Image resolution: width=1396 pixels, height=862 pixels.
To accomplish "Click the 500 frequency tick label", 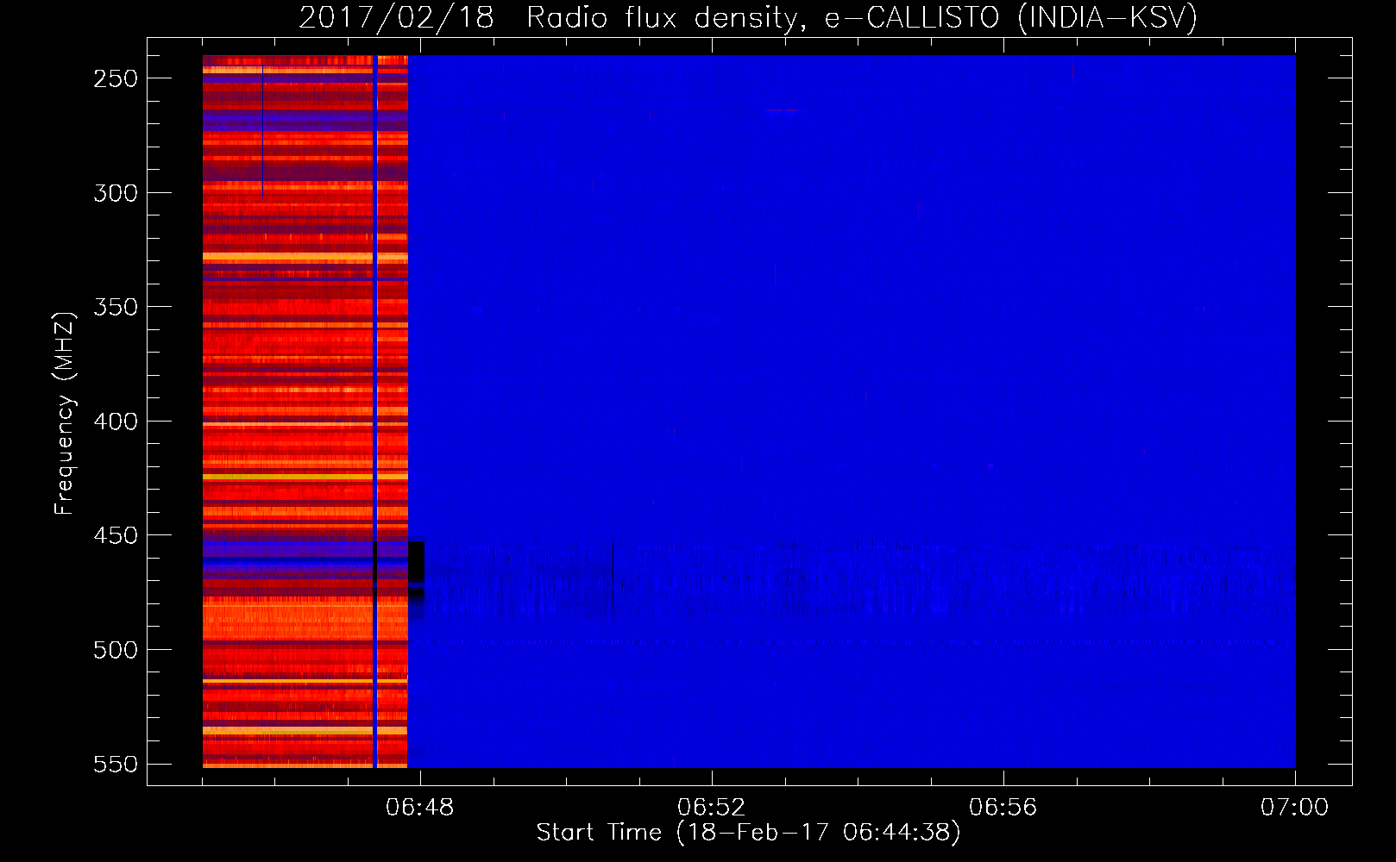I will click(116, 650).
